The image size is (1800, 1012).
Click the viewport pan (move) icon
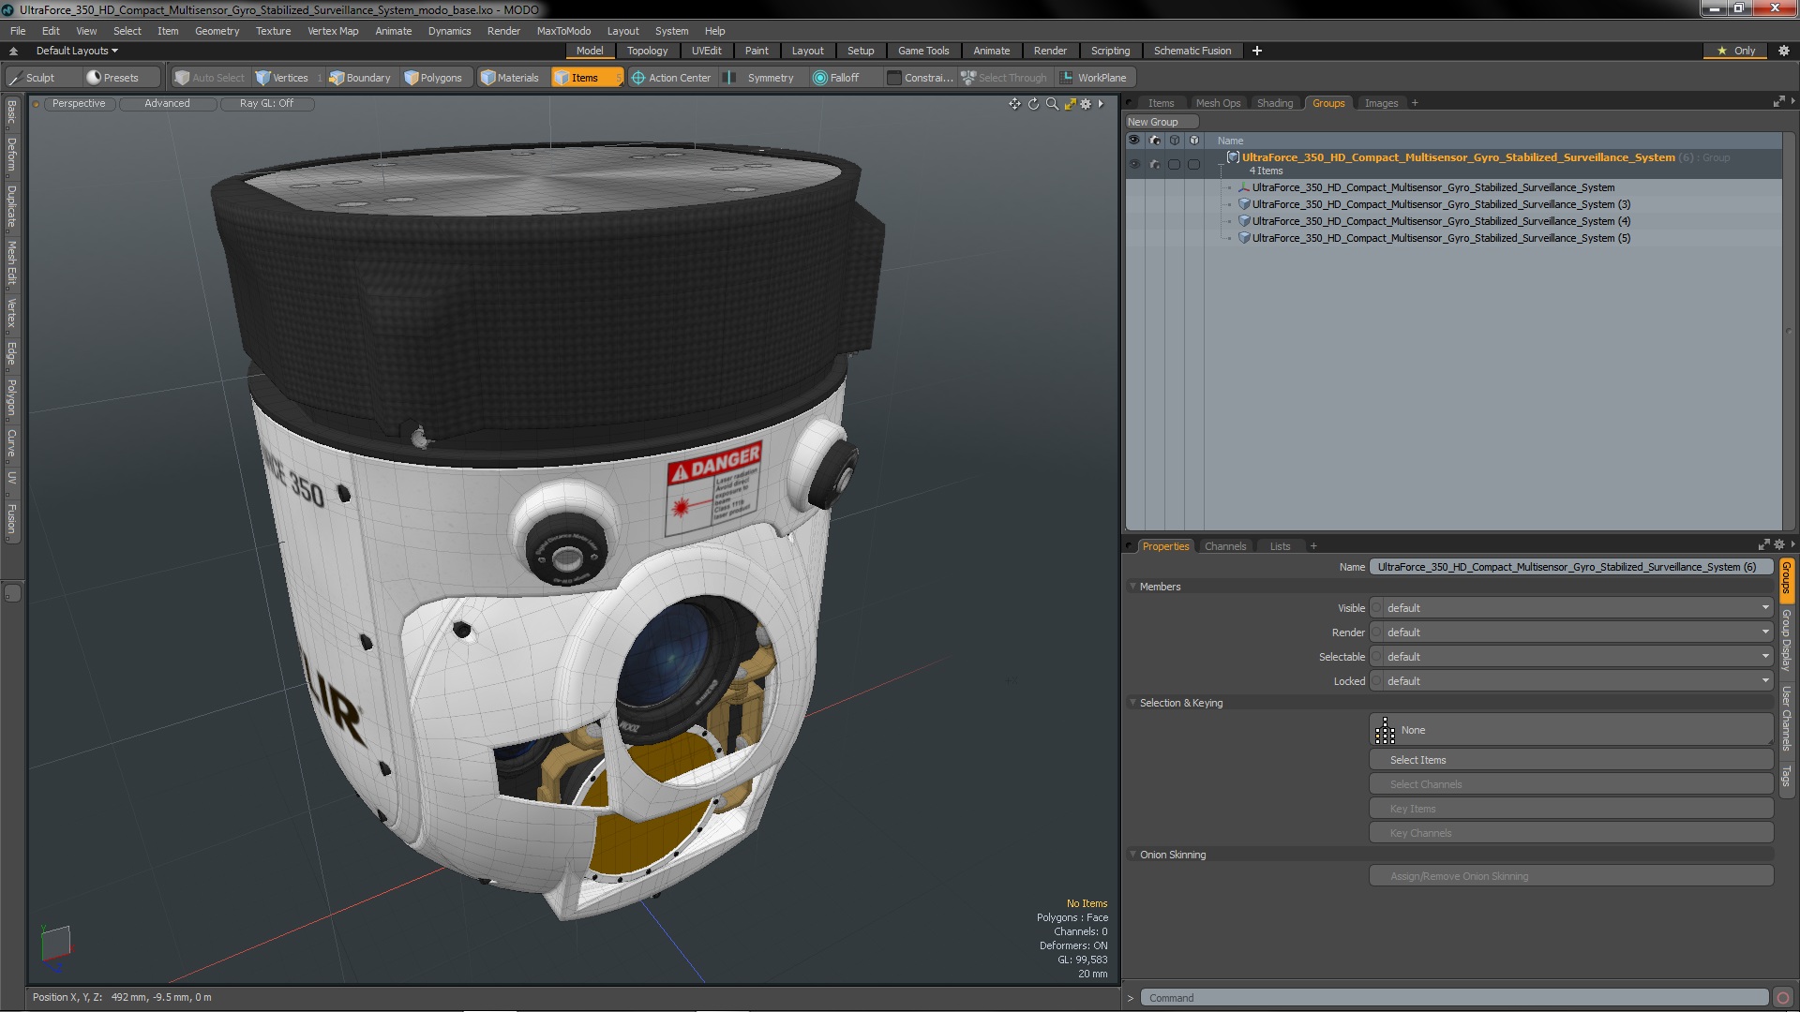(1014, 104)
